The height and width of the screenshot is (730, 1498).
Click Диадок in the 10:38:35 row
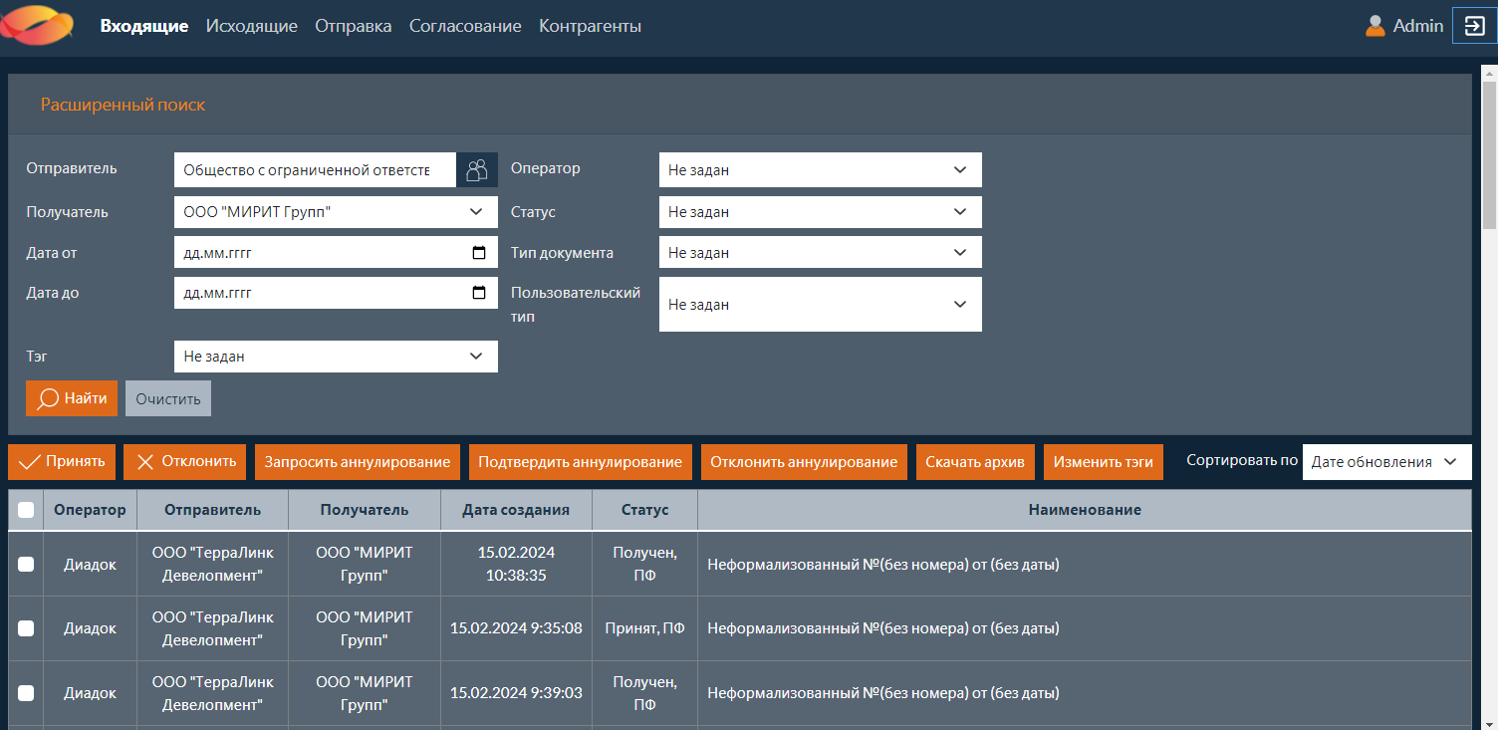pyautogui.click(x=91, y=565)
